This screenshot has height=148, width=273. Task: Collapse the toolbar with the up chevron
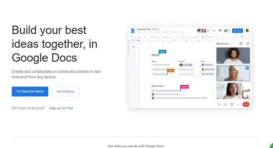(x=249, y=37)
